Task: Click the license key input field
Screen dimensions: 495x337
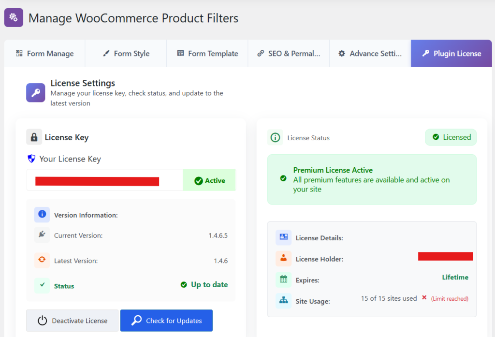Action: click(x=104, y=180)
